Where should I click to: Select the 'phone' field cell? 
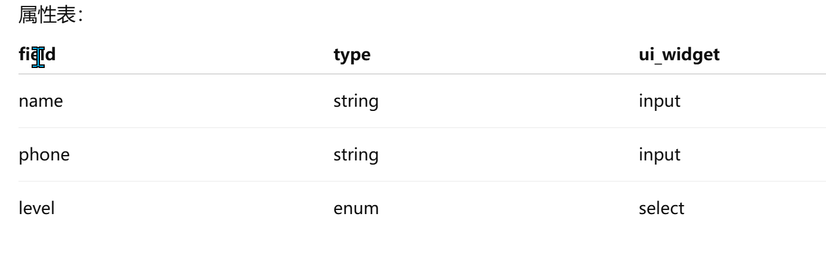(44, 155)
